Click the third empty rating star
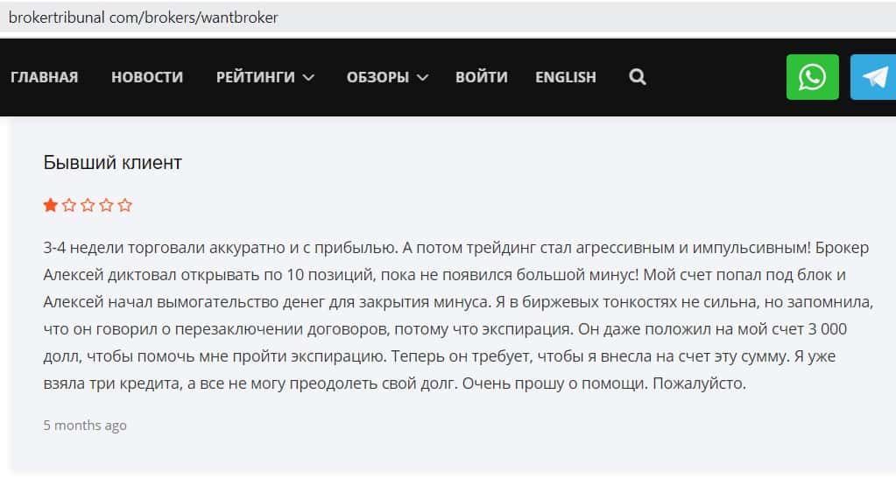The image size is (896, 479). (88, 206)
